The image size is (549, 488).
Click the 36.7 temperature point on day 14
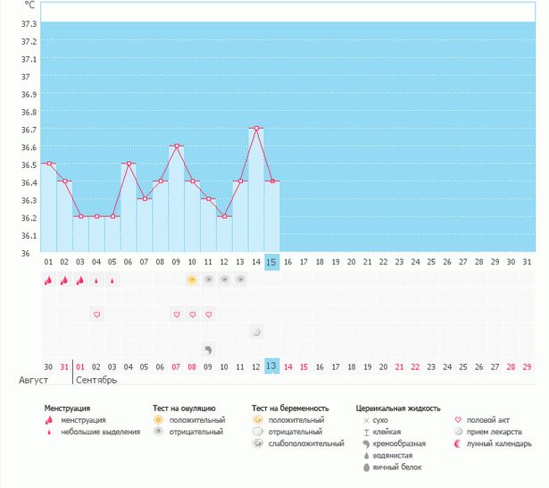click(256, 129)
